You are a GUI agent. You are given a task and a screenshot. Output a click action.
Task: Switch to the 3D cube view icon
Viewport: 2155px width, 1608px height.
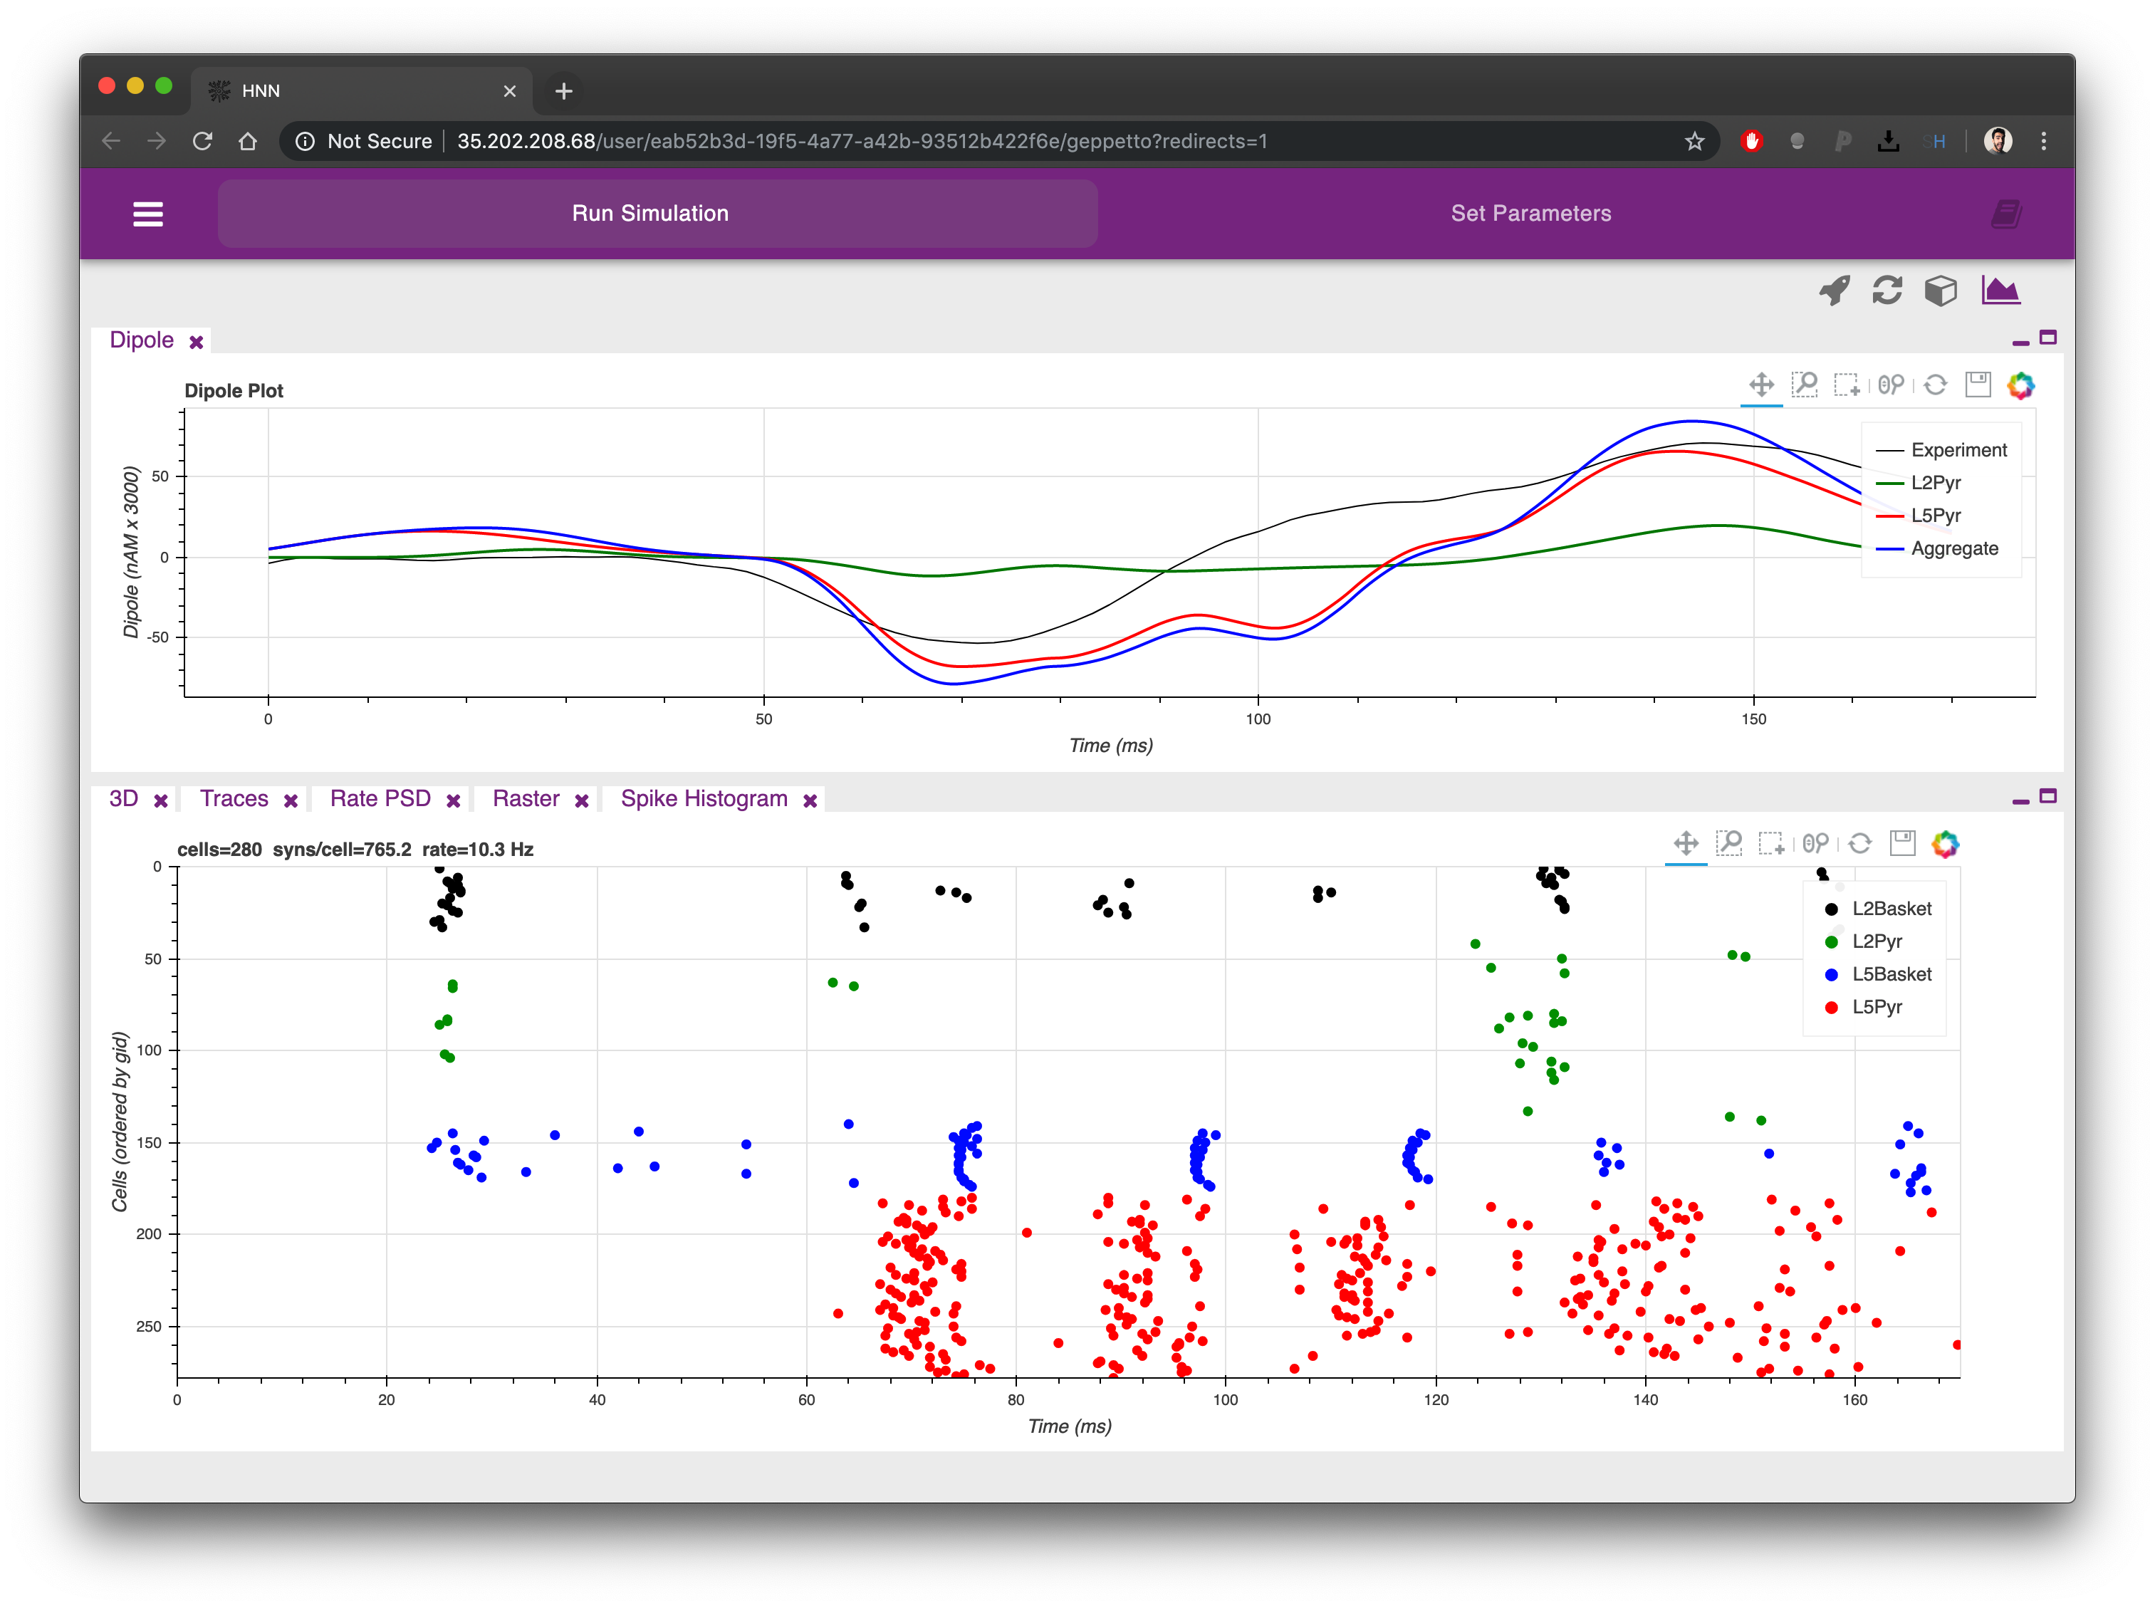1941,290
